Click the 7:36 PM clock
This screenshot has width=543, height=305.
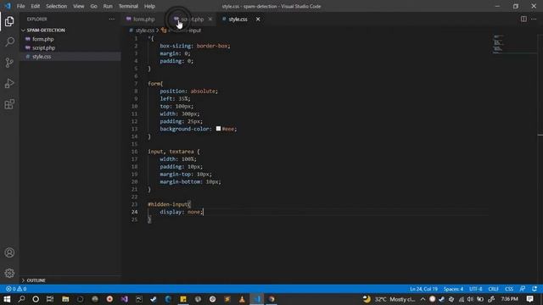pyautogui.click(x=509, y=299)
